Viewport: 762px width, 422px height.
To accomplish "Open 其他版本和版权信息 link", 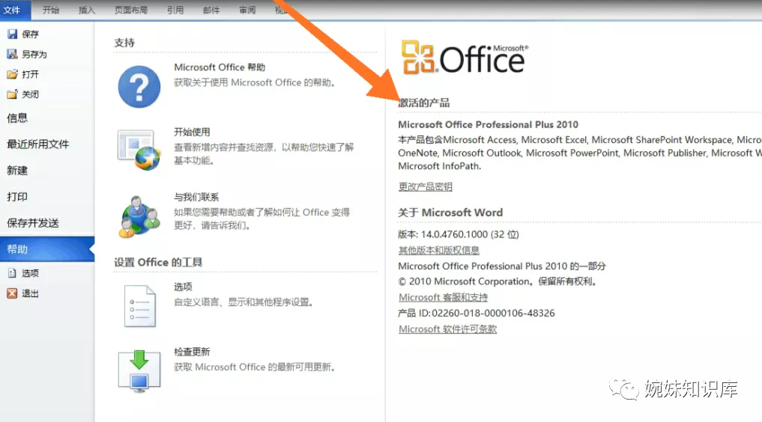I will tap(439, 251).
